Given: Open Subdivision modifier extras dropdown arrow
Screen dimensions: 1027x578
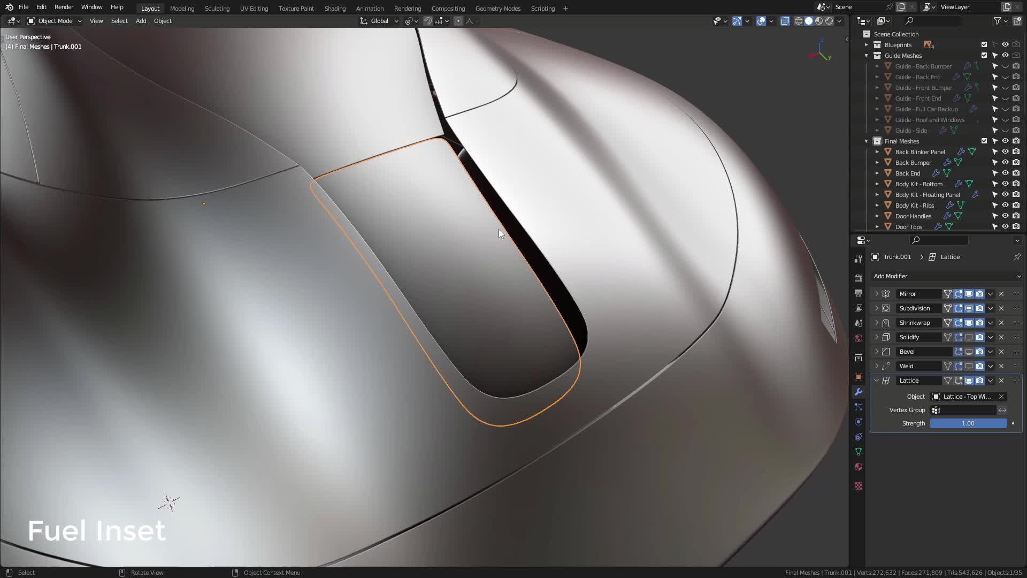Looking at the screenshot, I should (990, 308).
